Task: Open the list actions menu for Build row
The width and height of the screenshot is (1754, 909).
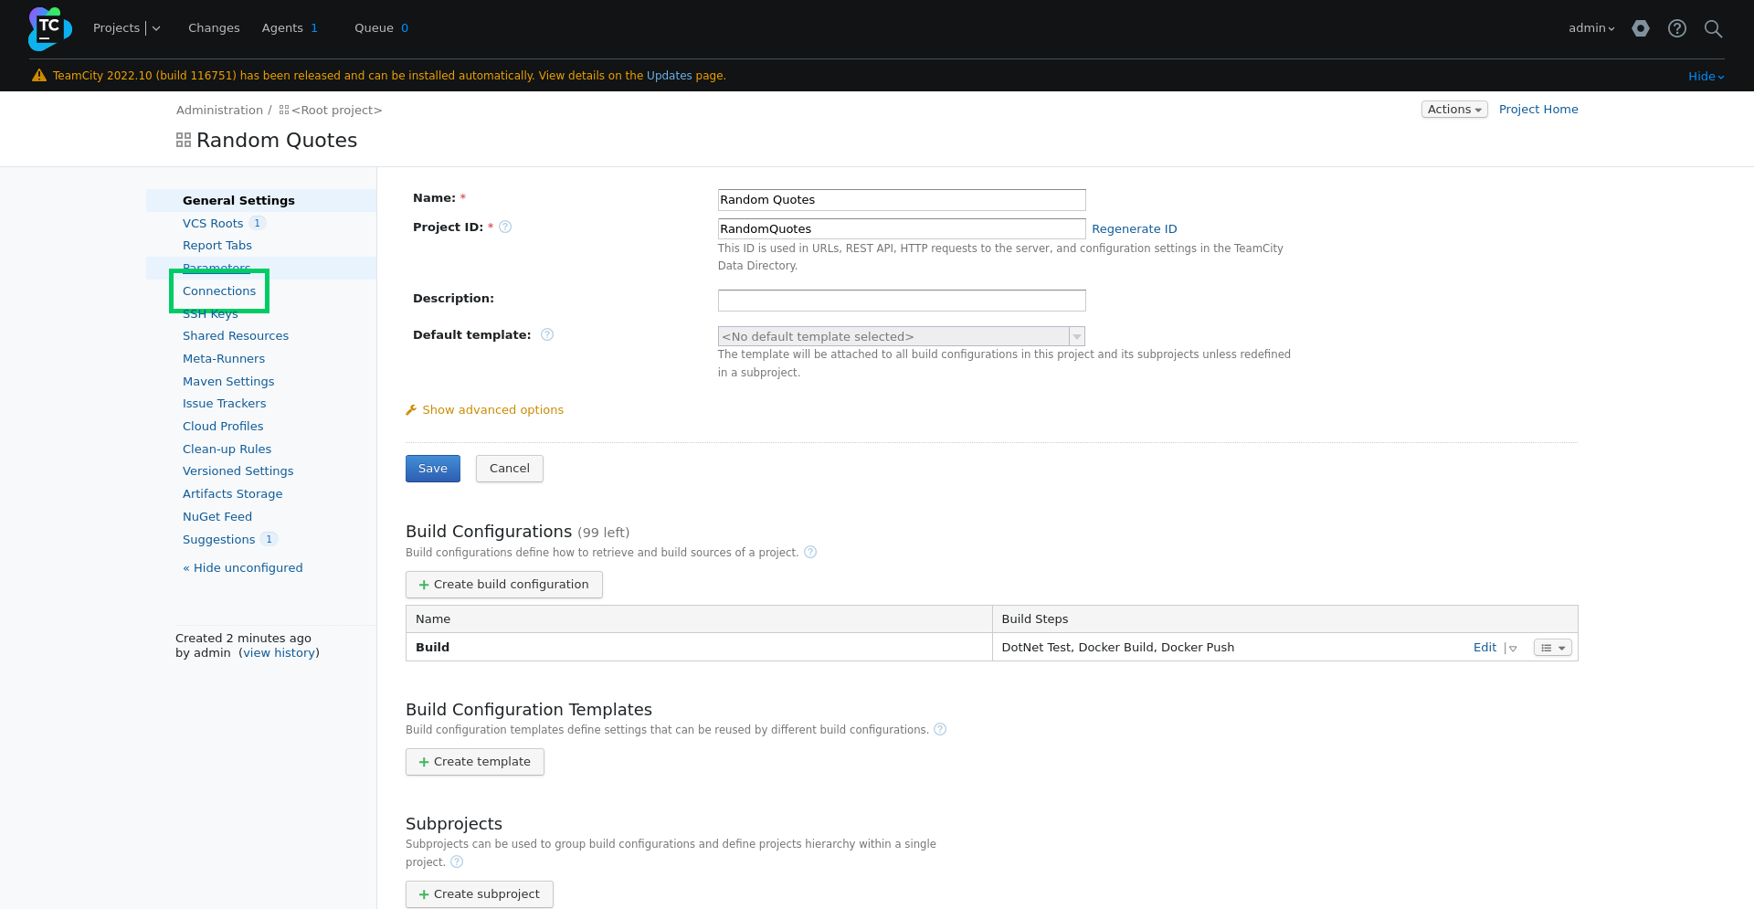Action: [1552, 648]
